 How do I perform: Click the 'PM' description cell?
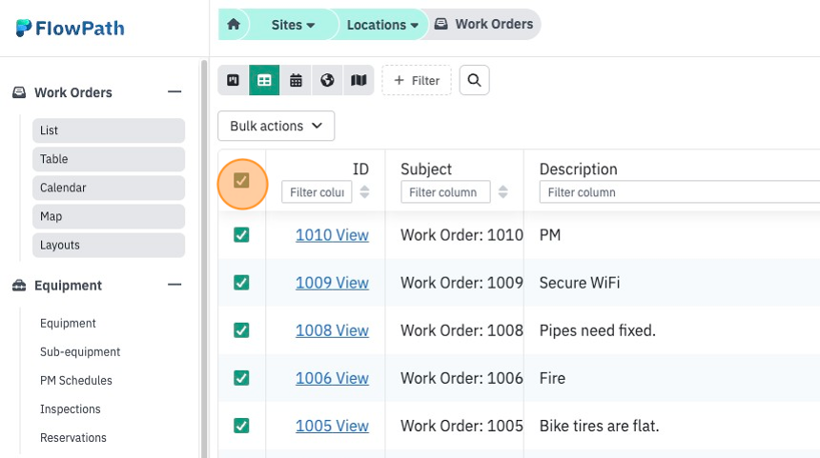pos(549,235)
